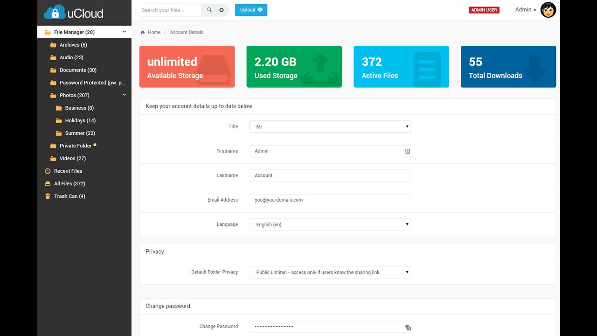Open the Default Folder Privacy dropdown
This screenshot has width=597, height=336.
tap(330, 272)
